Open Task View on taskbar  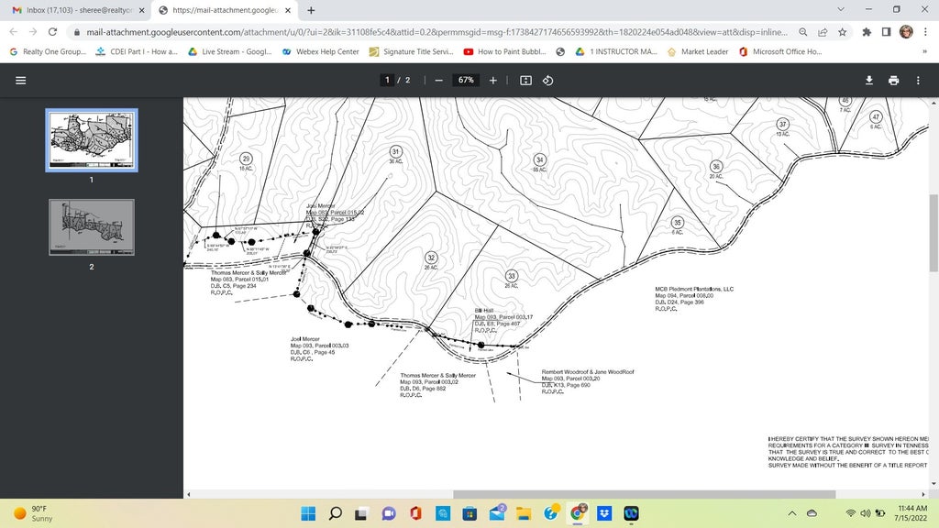click(361, 513)
